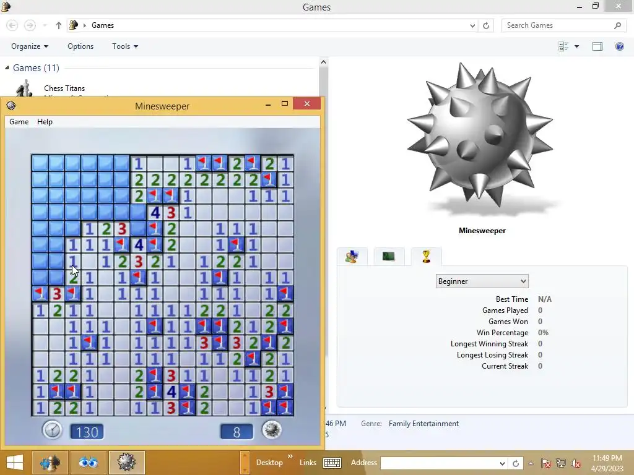Click the Back navigation arrow
634x475 pixels.
coord(12,25)
